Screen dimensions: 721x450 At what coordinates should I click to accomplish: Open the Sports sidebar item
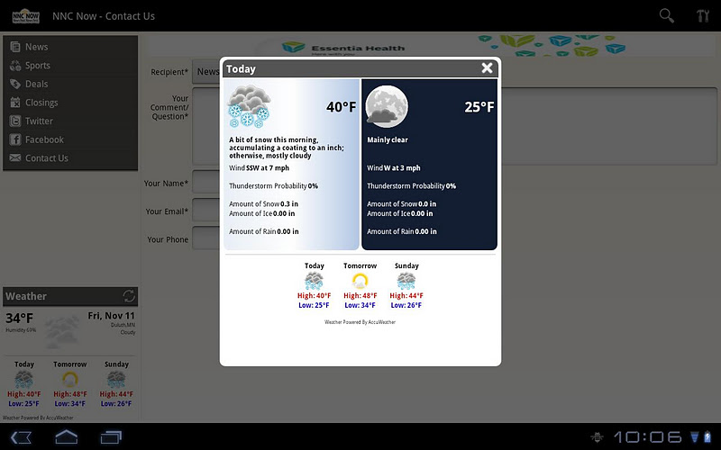pyautogui.click(x=70, y=65)
